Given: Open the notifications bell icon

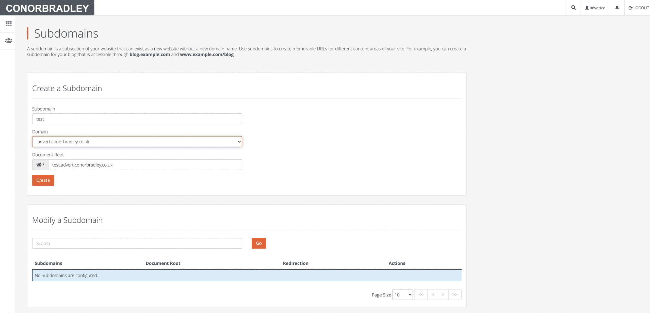Looking at the screenshot, I should click(x=617, y=8).
